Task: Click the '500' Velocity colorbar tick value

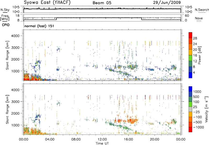Action: (196, 97)
